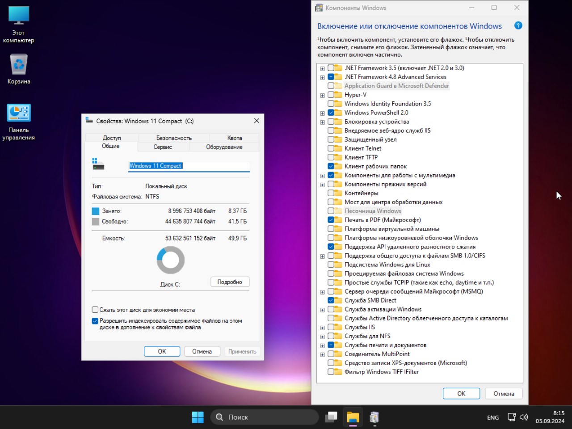Click the Hyper-V folder icon
Viewport: 572px width, 429px height.
coord(338,95)
